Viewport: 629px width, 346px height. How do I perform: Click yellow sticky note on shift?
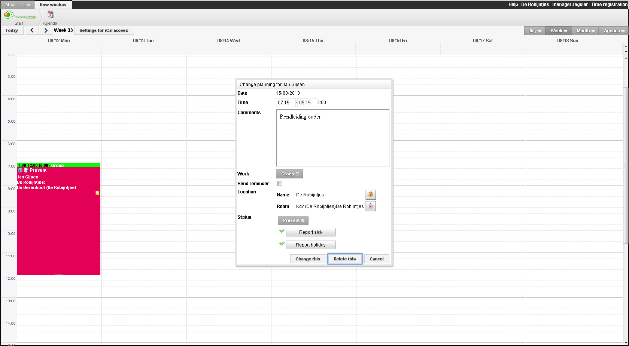[x=97, y=193]
